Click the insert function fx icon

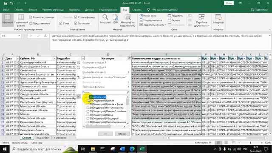pyautogui.click(x=45, y=36)
